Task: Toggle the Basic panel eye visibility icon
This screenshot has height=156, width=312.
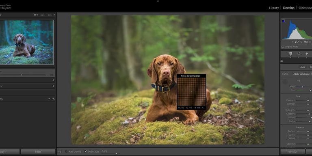Action: pyautogui.click(x=282, y=61)
